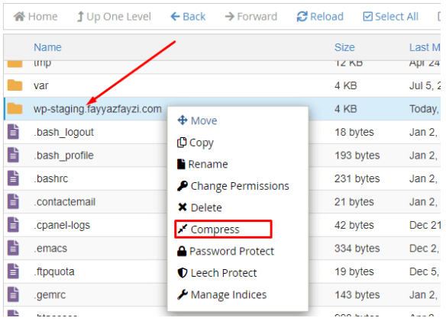Click the padlock icon beside Password Protect
Viewport: 446px width, 321px height.
182,251
